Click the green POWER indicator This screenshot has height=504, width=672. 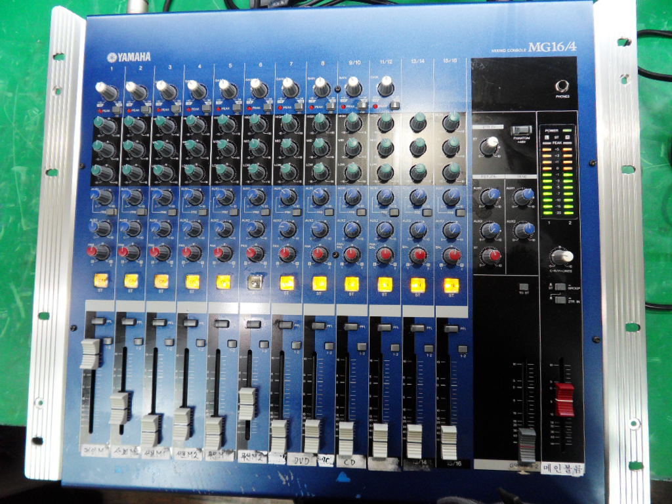point(568,131)
